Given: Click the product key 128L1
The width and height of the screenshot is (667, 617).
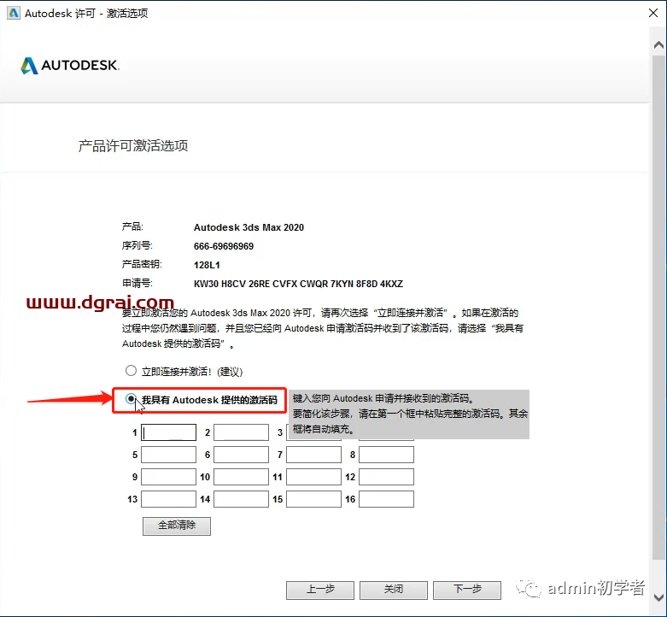Looking at the screenshot, I should (x=207, y=265).
